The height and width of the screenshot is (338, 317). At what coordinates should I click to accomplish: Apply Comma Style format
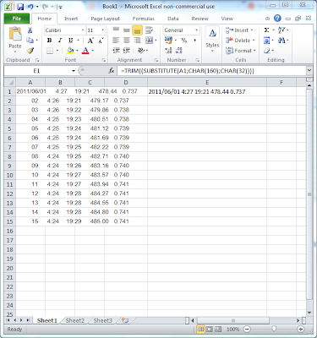click(194, 41)
